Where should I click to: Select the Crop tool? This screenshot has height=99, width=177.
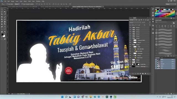[x=2, y=14]
